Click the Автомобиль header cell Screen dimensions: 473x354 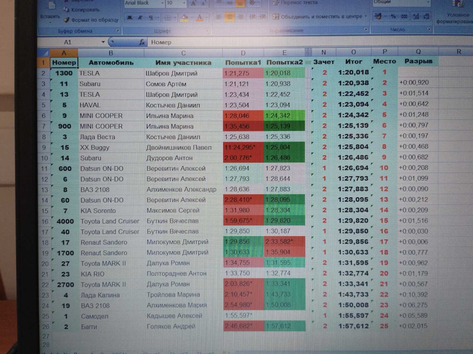click(111, 62)
